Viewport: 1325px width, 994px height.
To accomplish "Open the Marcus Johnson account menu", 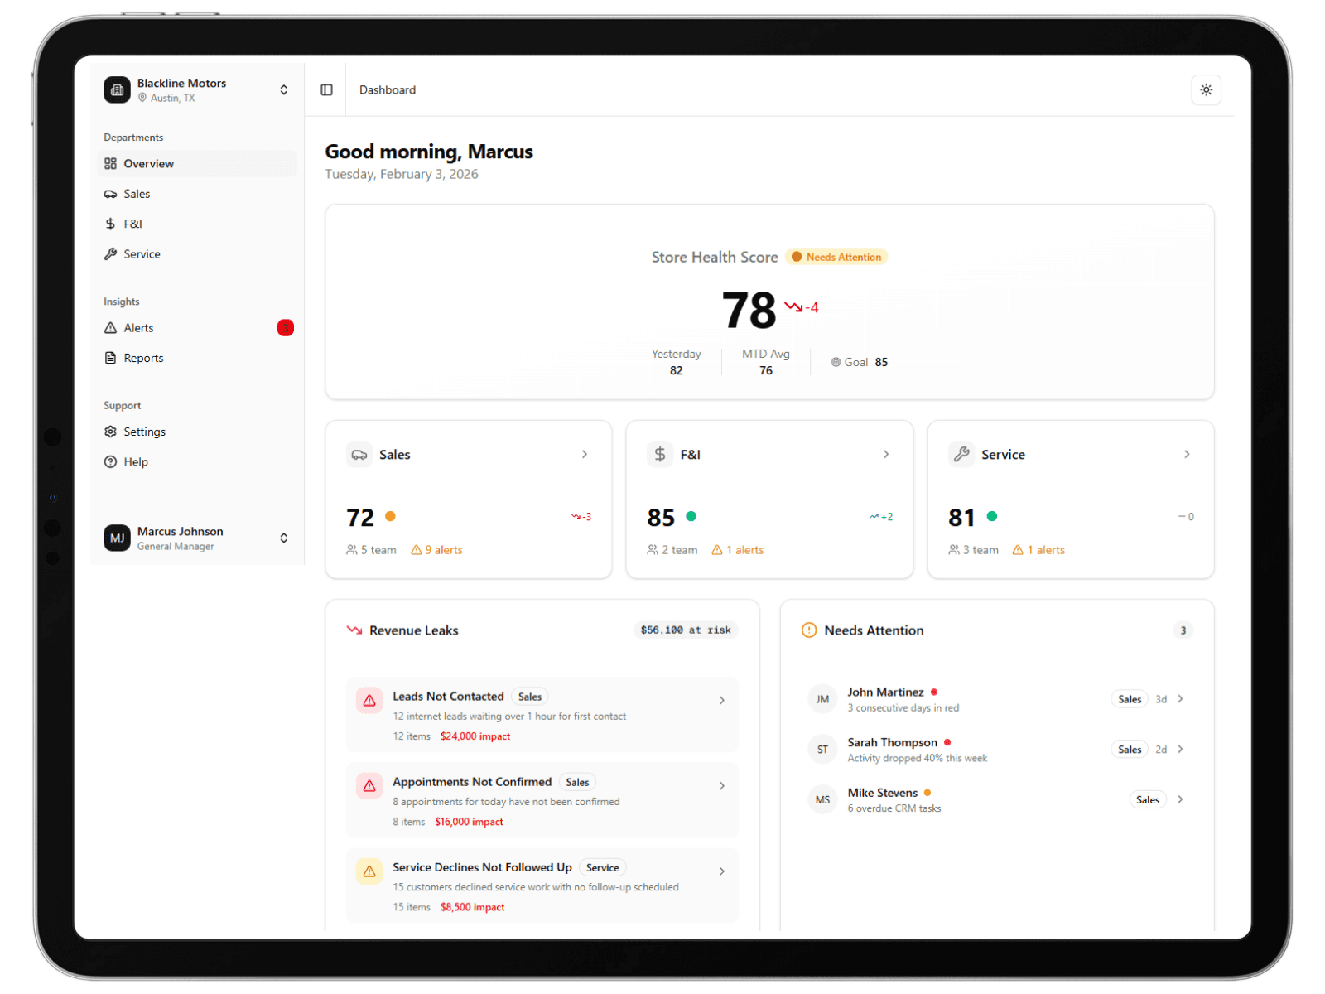I will pos(284,538).
